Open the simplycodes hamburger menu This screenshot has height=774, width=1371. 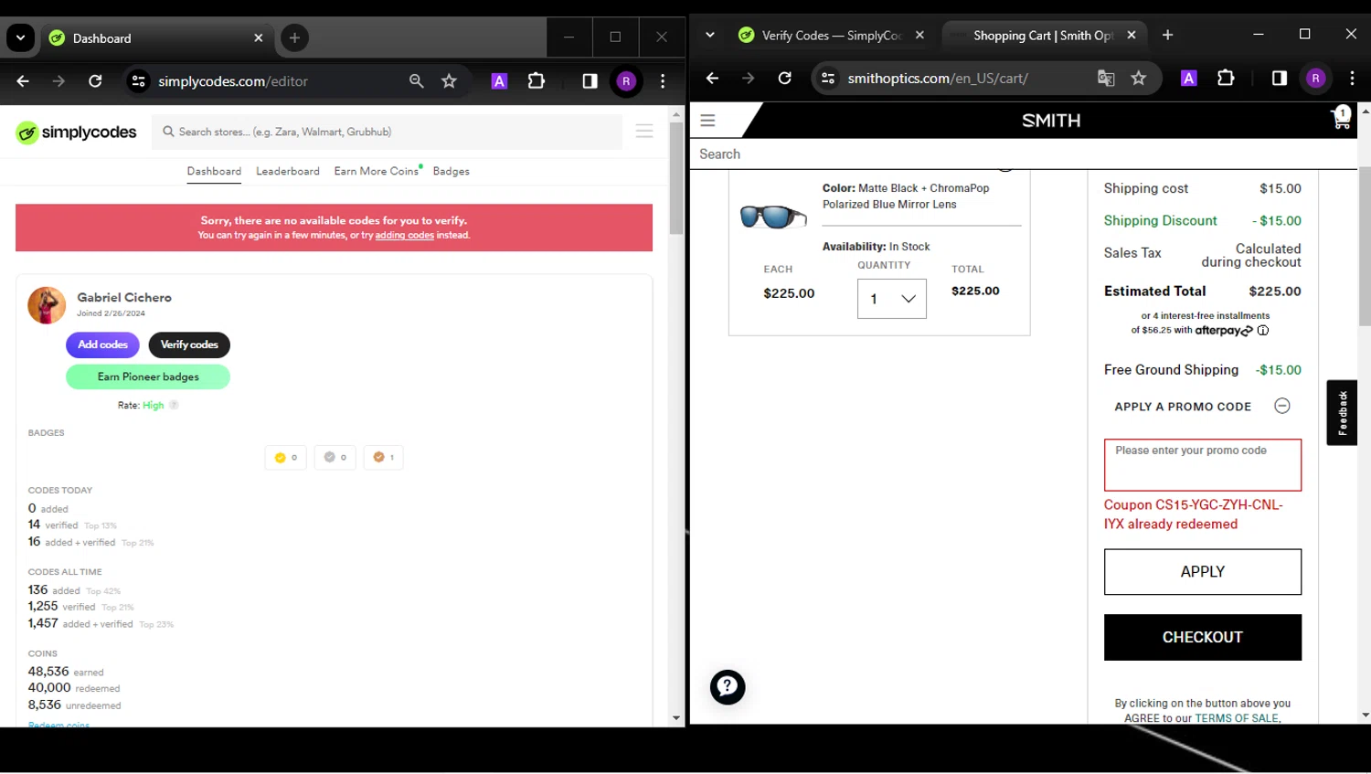point(644,132)
